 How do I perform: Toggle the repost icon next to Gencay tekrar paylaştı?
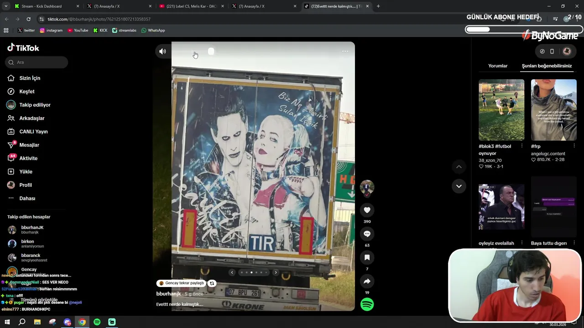click(212, 283)
